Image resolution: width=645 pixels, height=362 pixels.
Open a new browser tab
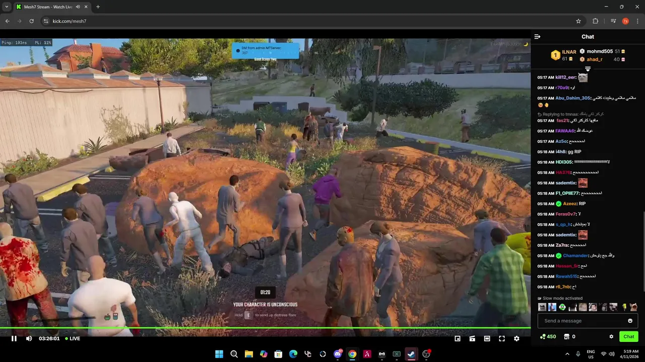coord(98,7)
